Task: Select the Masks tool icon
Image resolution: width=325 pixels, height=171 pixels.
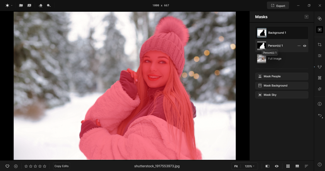Action: click(x=320, y=30)
